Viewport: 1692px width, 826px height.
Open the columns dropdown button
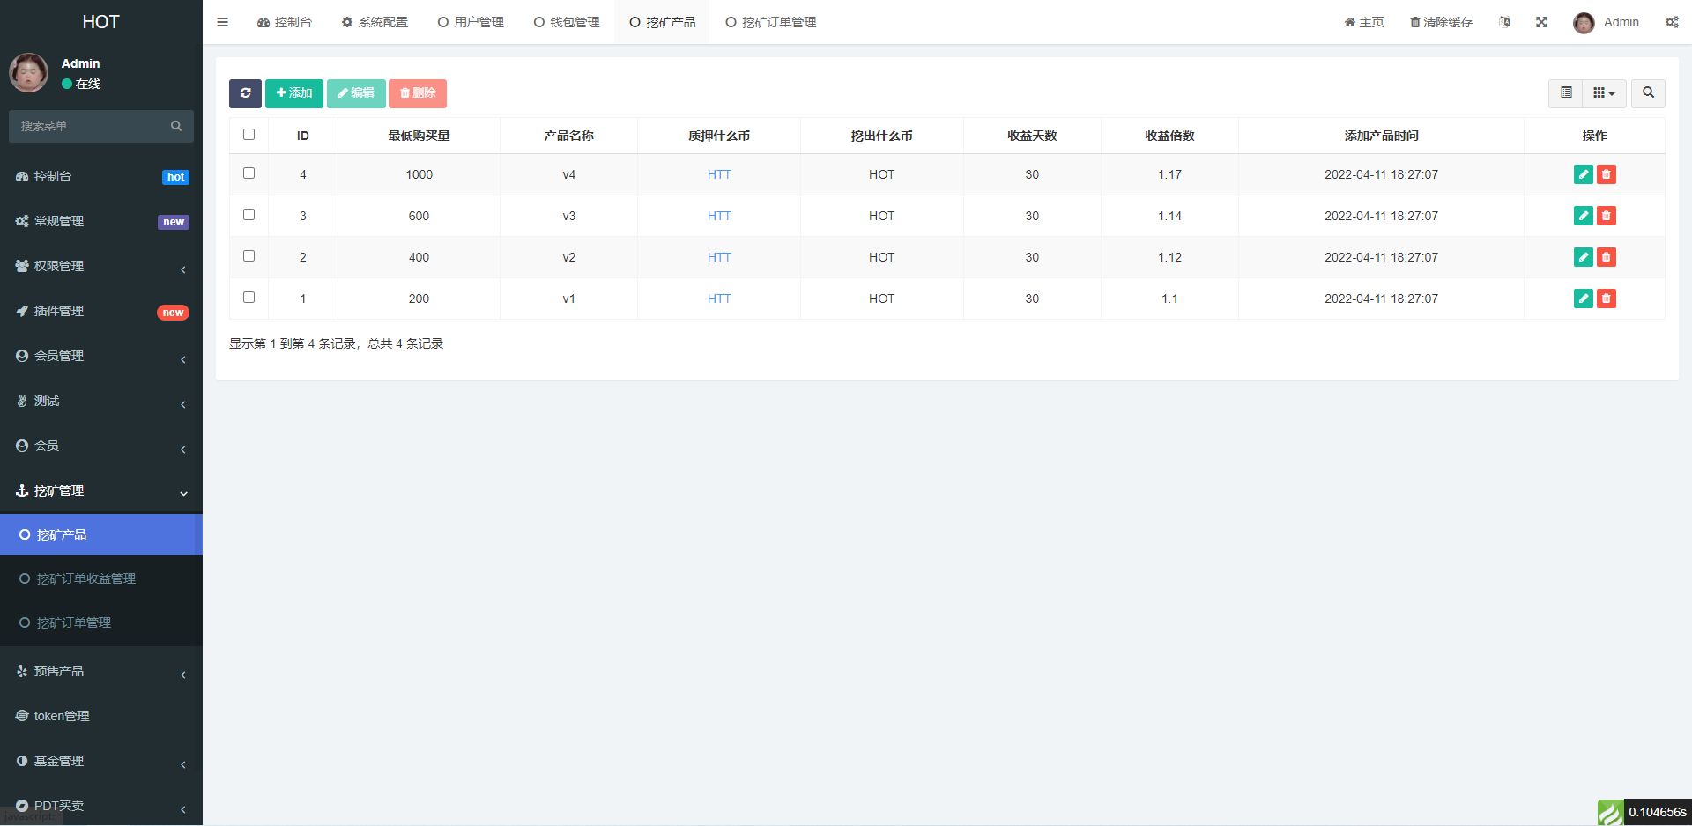point(1604,93)
